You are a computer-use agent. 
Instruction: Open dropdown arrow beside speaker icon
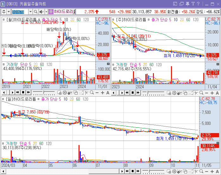46,12
